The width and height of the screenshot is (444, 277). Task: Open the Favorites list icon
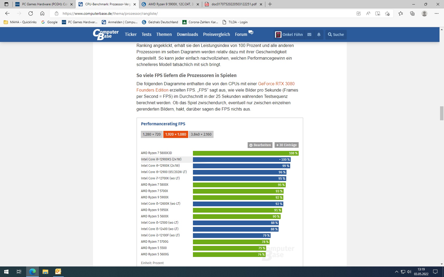(x=401, y=13)
